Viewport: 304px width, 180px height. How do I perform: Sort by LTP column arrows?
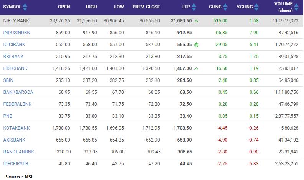tap(194, 7)
